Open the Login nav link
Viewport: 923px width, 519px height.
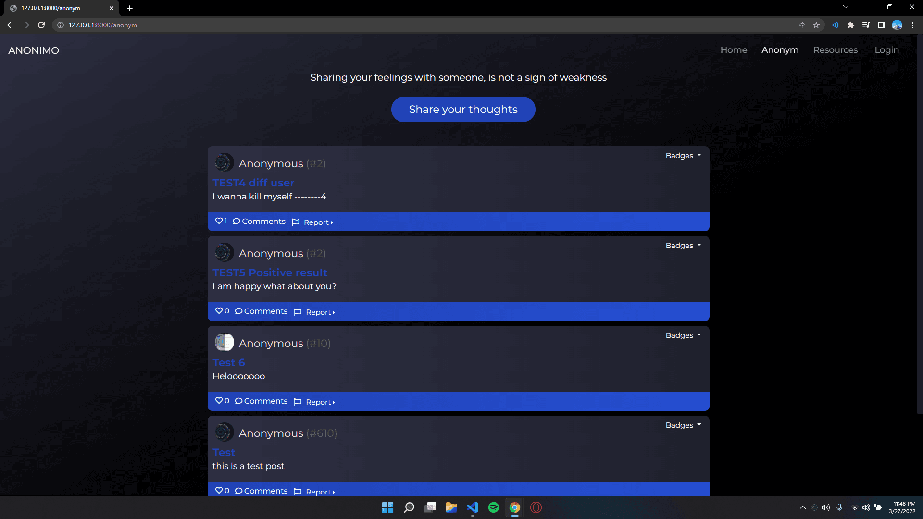point(886,50)
